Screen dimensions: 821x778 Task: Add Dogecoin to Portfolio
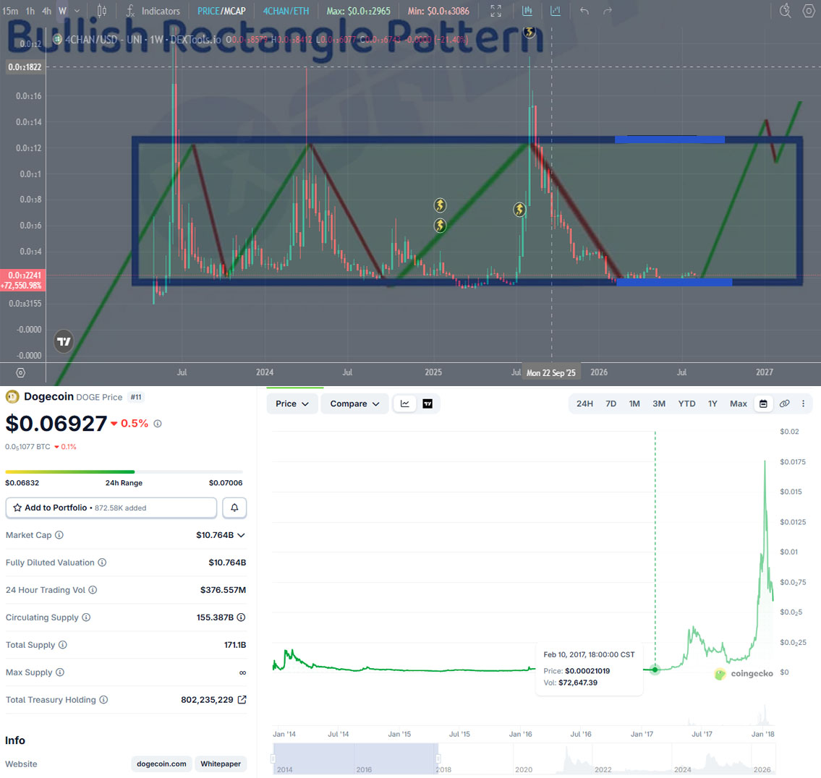point(111,508)
